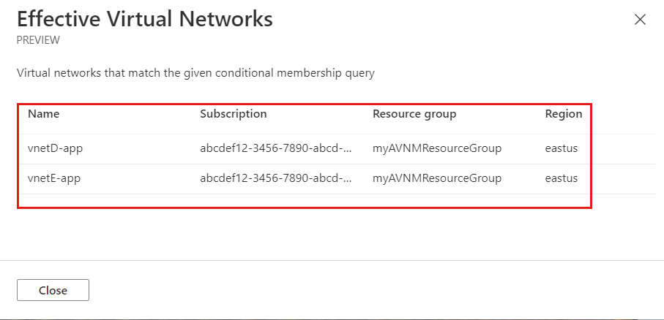664x320 pixels.
Task: Click the conditional membership query description text
Action: [195, 73]
